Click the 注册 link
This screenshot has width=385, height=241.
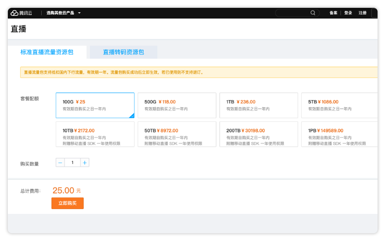363,13
